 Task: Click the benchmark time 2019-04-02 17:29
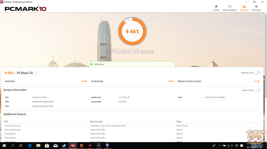(215, 97)
